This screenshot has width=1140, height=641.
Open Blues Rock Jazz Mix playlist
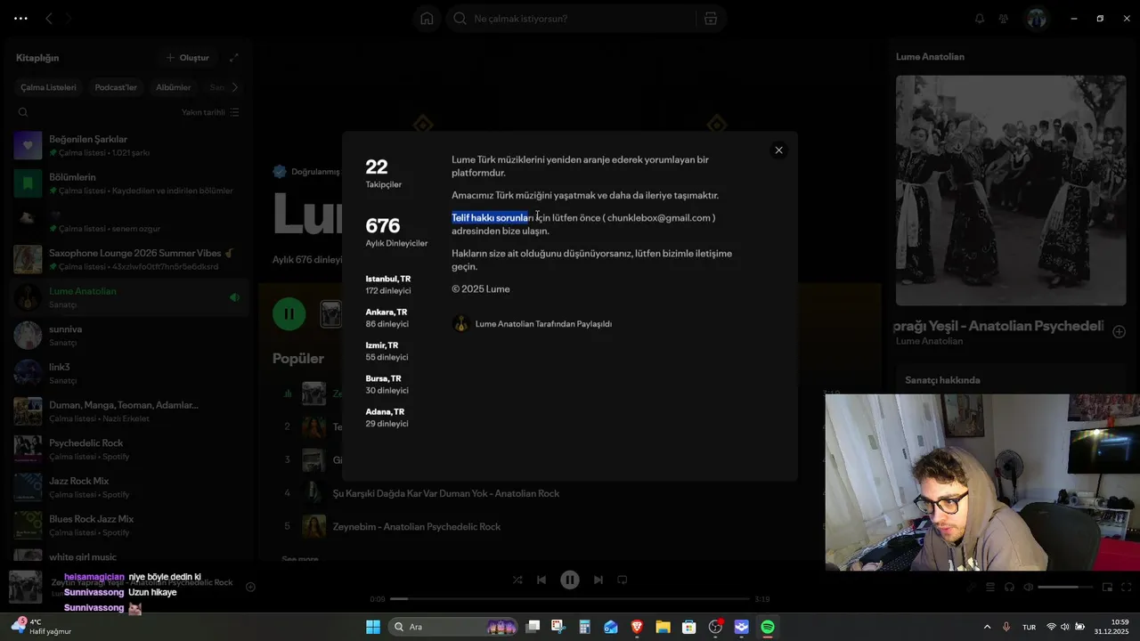point(127,525)
